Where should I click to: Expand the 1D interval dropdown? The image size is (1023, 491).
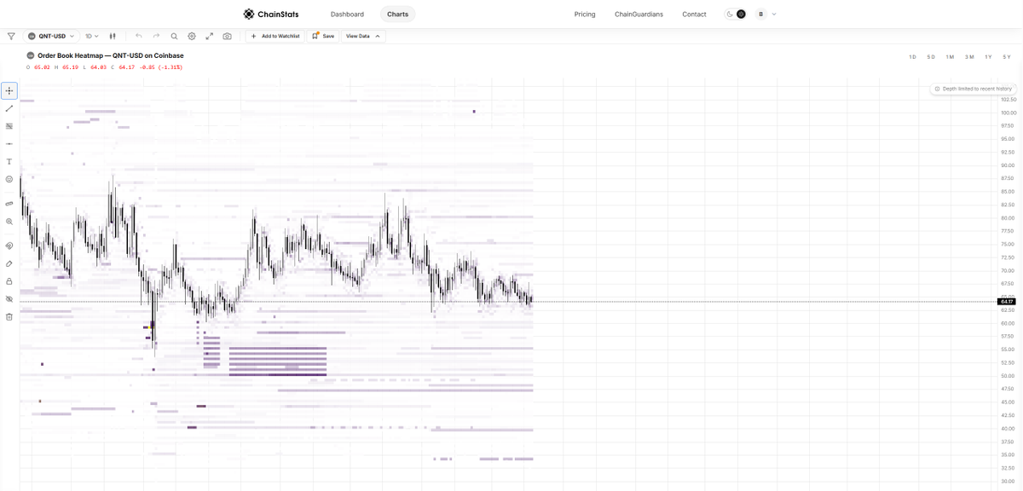pos(92,37)
